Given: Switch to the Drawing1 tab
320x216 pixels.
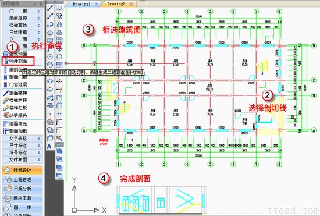Looking at the screenshot, I should 81,4.
